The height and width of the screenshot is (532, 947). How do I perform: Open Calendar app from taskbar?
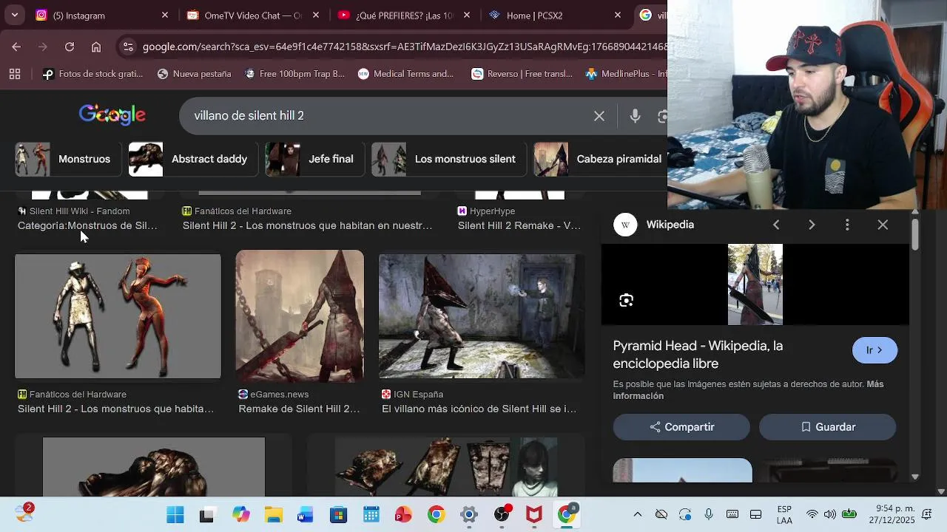pyautogui.click(x=371, y=515)
